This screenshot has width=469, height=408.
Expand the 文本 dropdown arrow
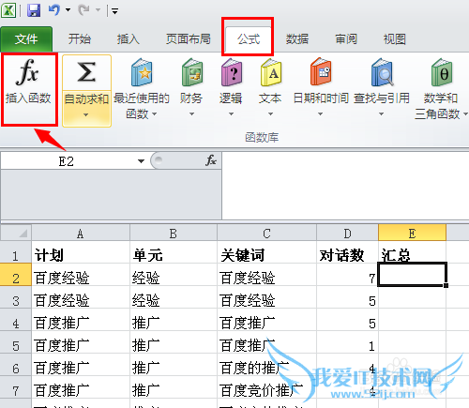point(270,114)
